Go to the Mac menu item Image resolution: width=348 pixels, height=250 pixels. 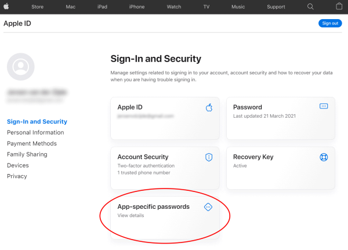coord(72,7)
